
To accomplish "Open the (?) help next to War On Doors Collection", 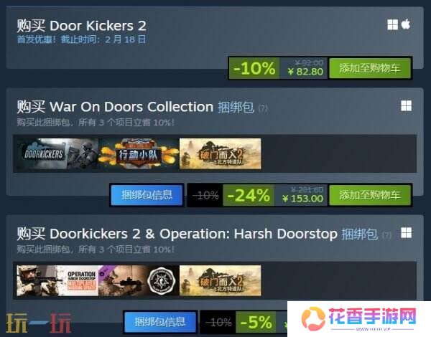I will [x=263, y=109].
